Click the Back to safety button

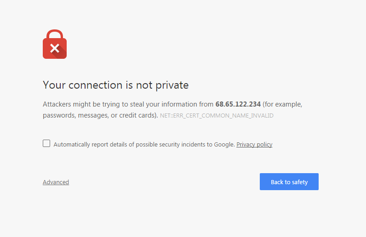pos(289,182)
